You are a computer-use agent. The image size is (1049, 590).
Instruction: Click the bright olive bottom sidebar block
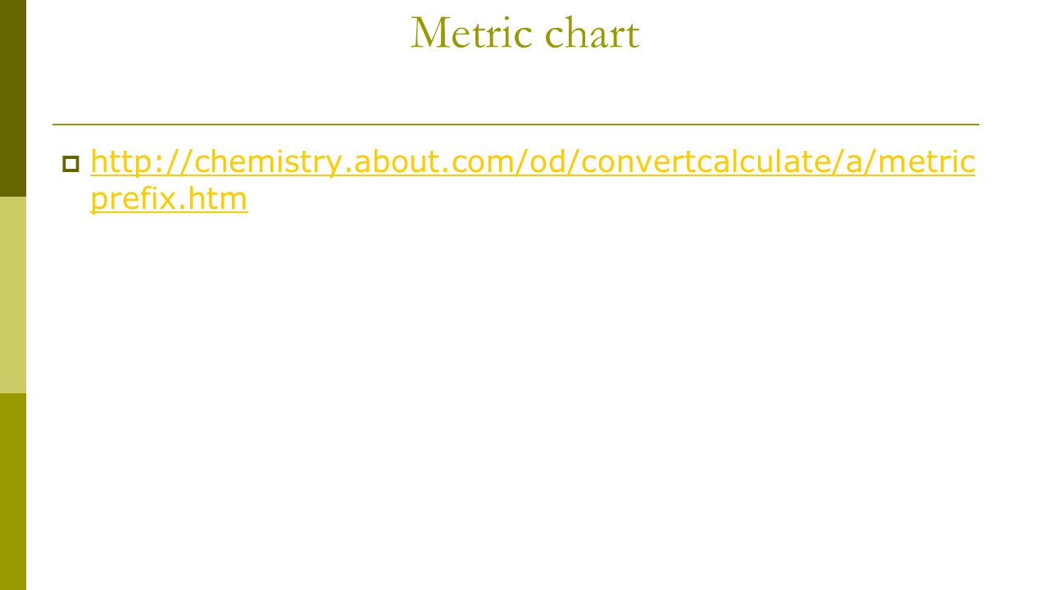tap(13, 492)
